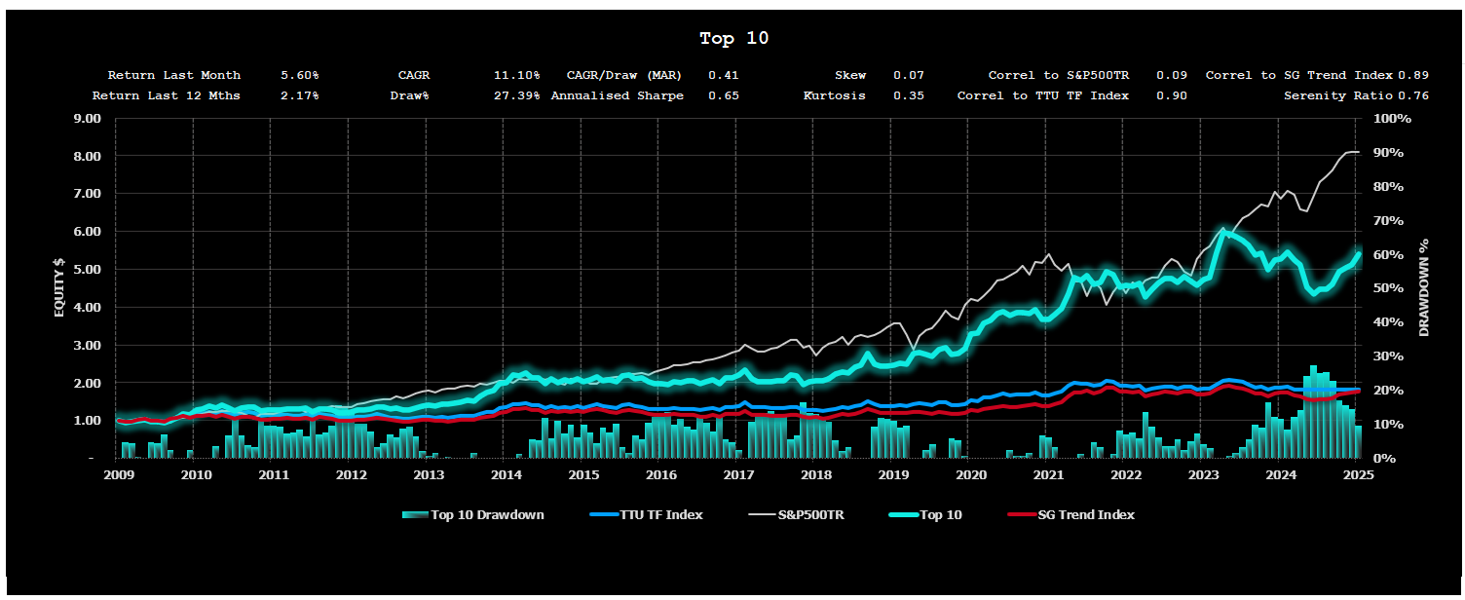
Task: Select the 2025 year label on the x-axis
Action: coord(1358,474)
